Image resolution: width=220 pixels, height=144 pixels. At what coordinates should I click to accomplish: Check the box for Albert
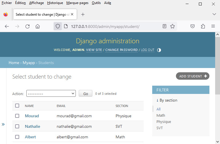click(17, 137)
